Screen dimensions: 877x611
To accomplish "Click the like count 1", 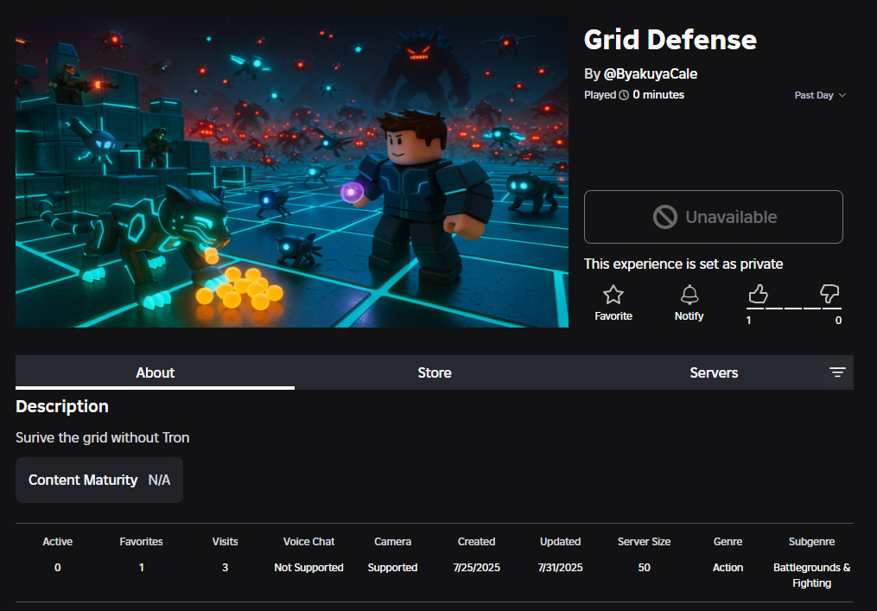I will [x=748, y=321].
